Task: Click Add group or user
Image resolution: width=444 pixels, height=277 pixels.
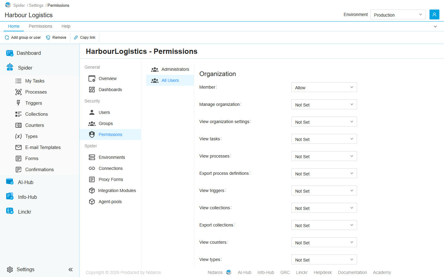Action: [23, 38]
